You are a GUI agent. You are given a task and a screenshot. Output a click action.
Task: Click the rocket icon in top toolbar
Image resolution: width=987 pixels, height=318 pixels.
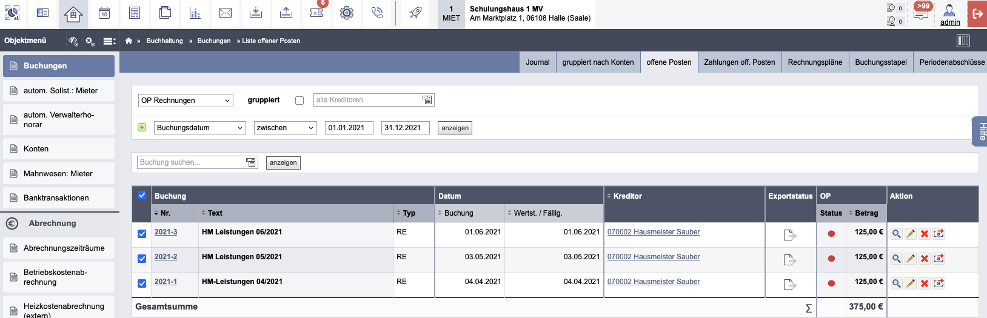click(415, 13)
